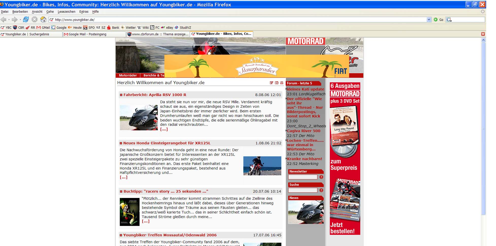This screenshot has height=246, width=496.
Task: Close the current tab with red X
Action: 483,34
